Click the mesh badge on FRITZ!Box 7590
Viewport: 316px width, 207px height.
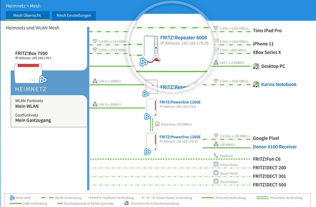43,79
